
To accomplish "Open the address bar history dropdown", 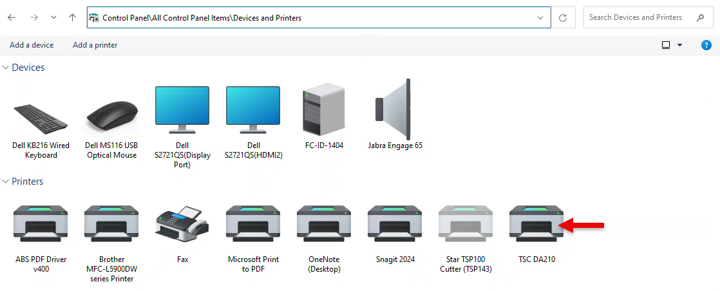I will [540, 18].
